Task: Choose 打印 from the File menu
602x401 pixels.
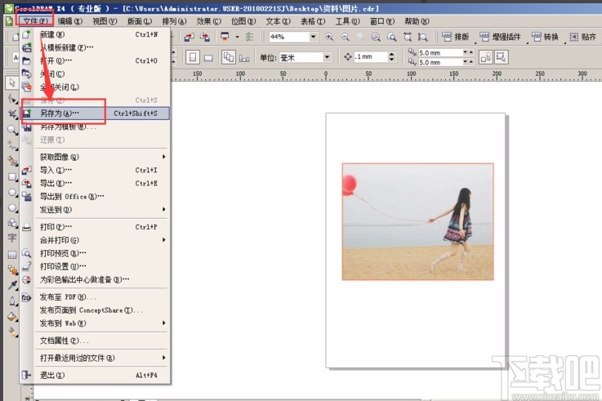Action: click(96, 227)
